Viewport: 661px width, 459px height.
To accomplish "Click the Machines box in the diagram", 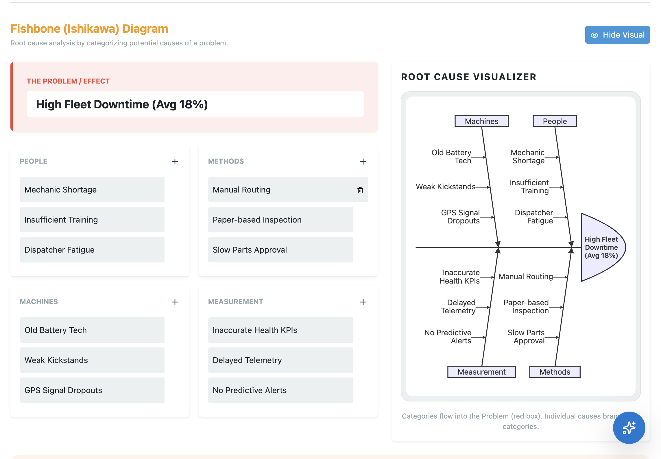I will click(x=481, y=121).
